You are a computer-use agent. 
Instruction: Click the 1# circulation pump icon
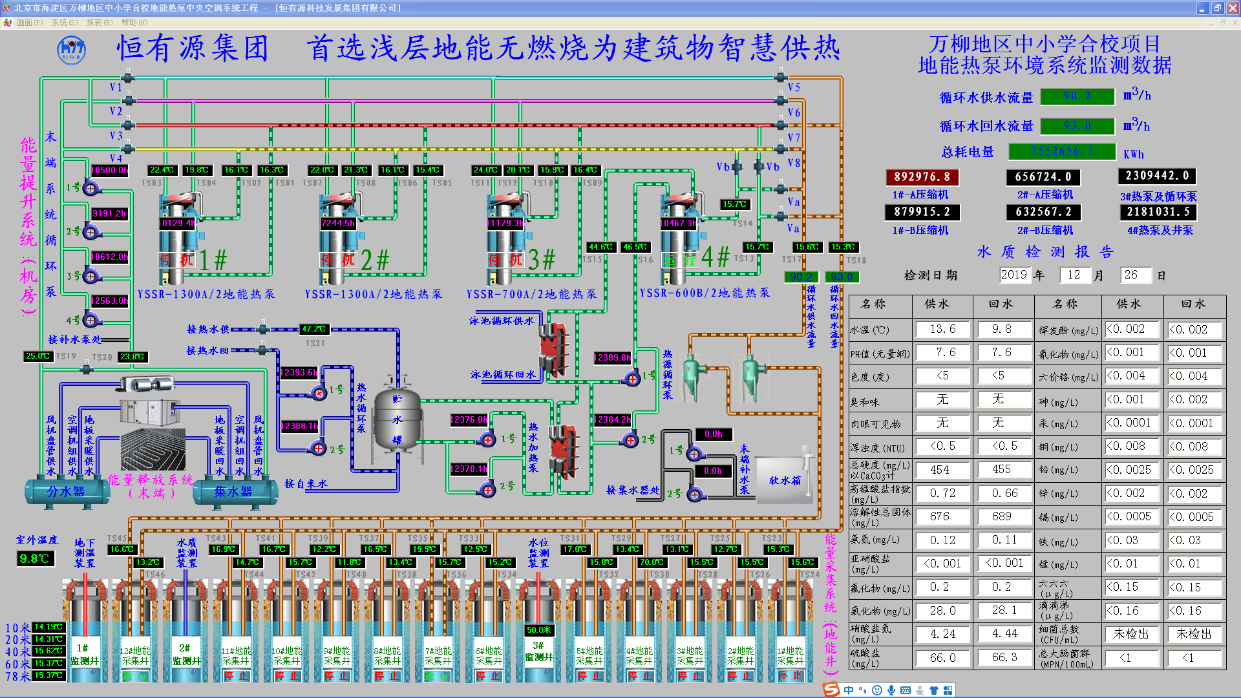click(x=90, y=188)
